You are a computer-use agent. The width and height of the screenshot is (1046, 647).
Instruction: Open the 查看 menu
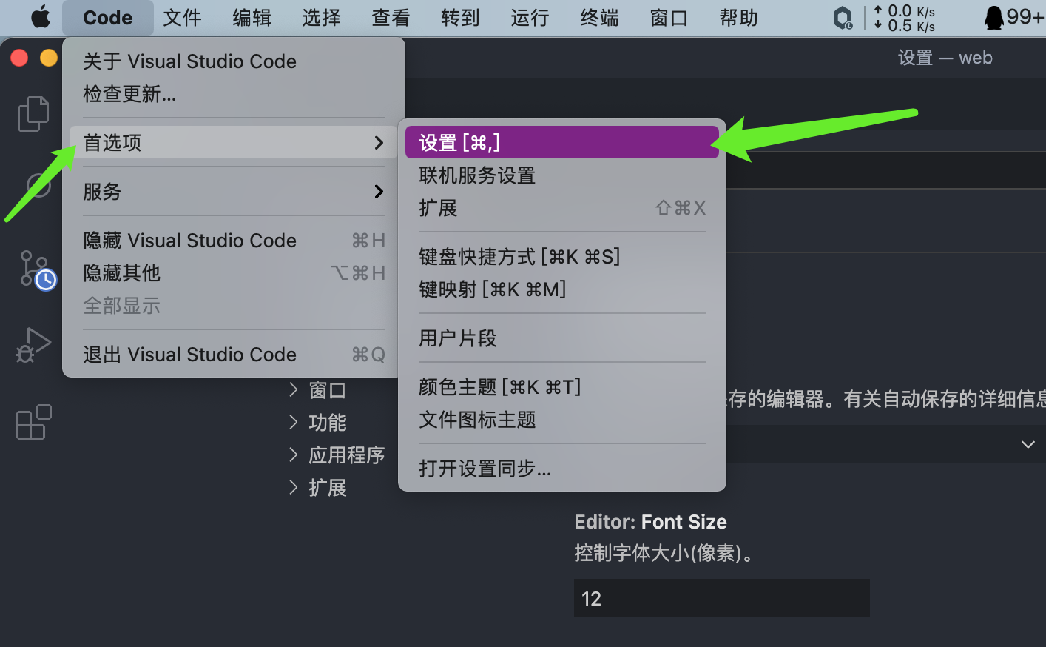[391, 18]
